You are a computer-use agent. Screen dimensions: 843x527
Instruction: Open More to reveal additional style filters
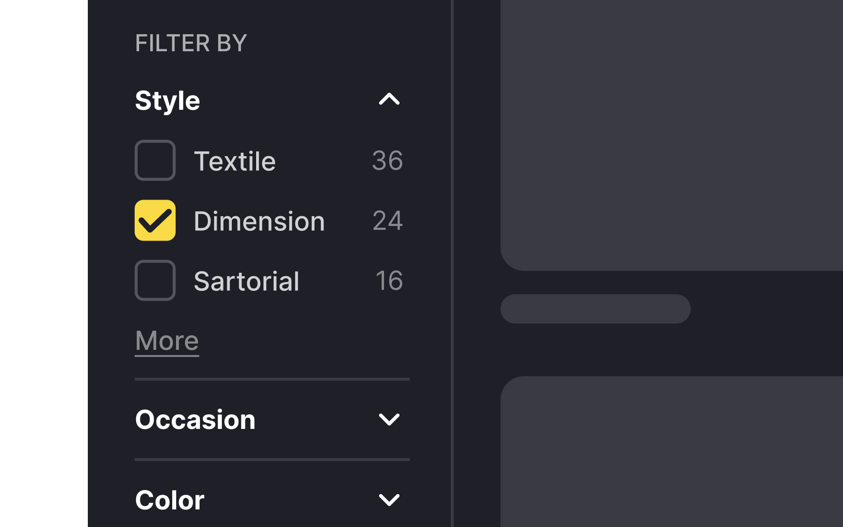(x=166, y=341)
